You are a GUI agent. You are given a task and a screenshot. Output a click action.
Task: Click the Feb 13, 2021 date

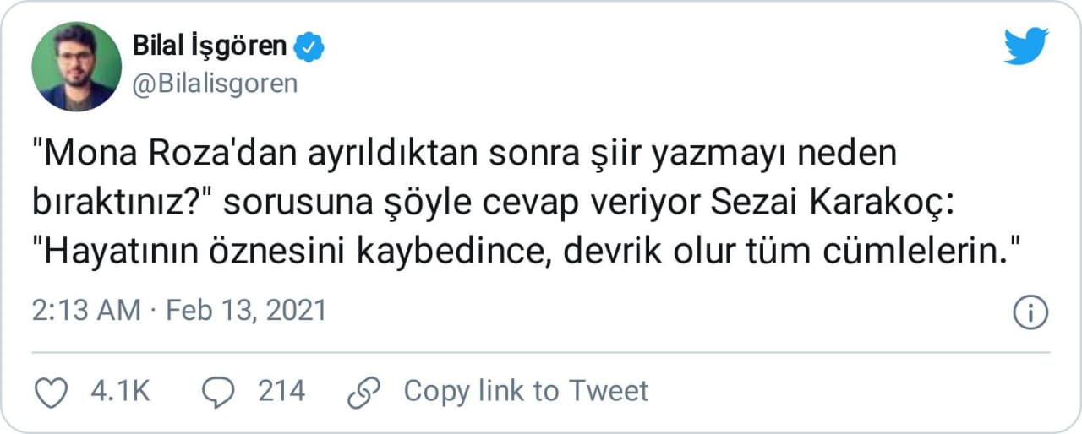click(x=246, y=311)
